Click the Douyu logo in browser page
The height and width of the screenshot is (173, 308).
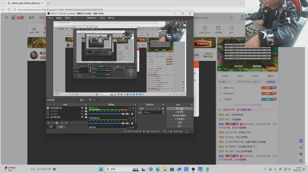[x=18, y=18]
